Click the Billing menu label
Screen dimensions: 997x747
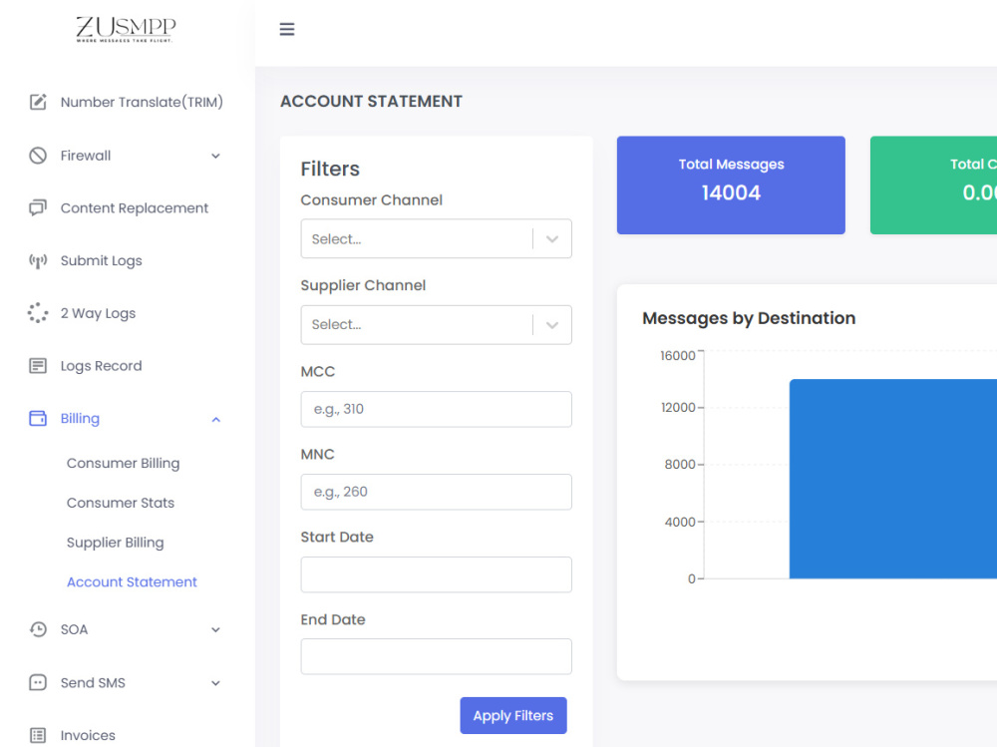[80, 418]
